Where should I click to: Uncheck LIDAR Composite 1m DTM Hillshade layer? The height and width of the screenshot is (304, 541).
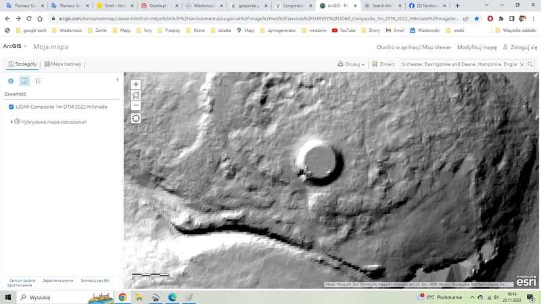11,107
